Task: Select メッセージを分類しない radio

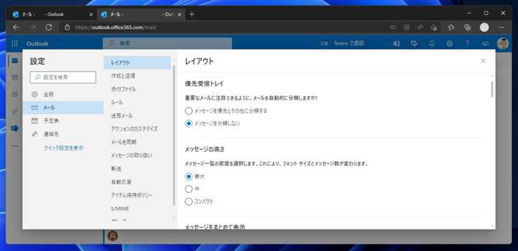Action: 189,123
